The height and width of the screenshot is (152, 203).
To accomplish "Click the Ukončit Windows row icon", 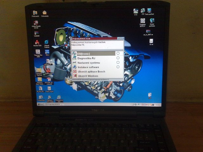I will point(75,76).
